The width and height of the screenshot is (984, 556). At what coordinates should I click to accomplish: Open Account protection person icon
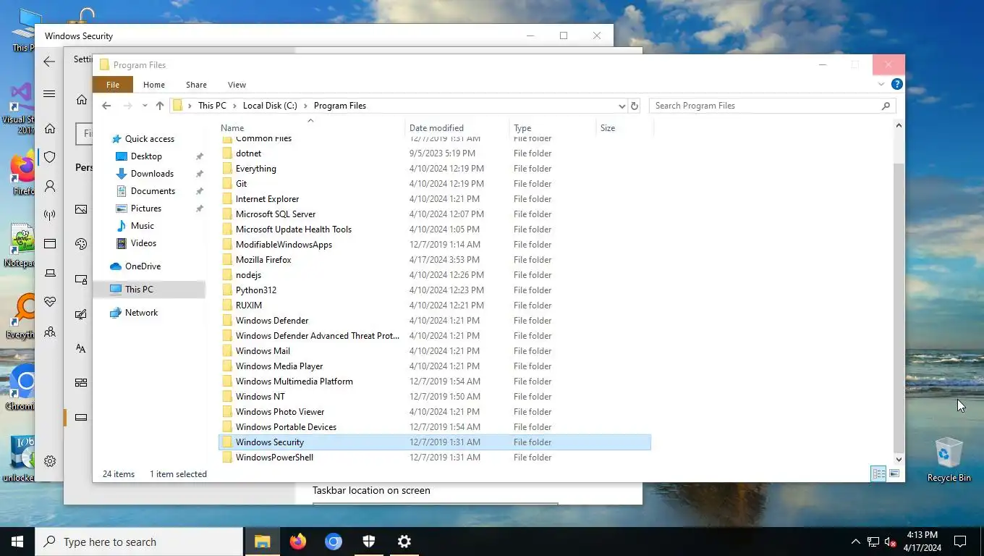click(x=50, y=186)
